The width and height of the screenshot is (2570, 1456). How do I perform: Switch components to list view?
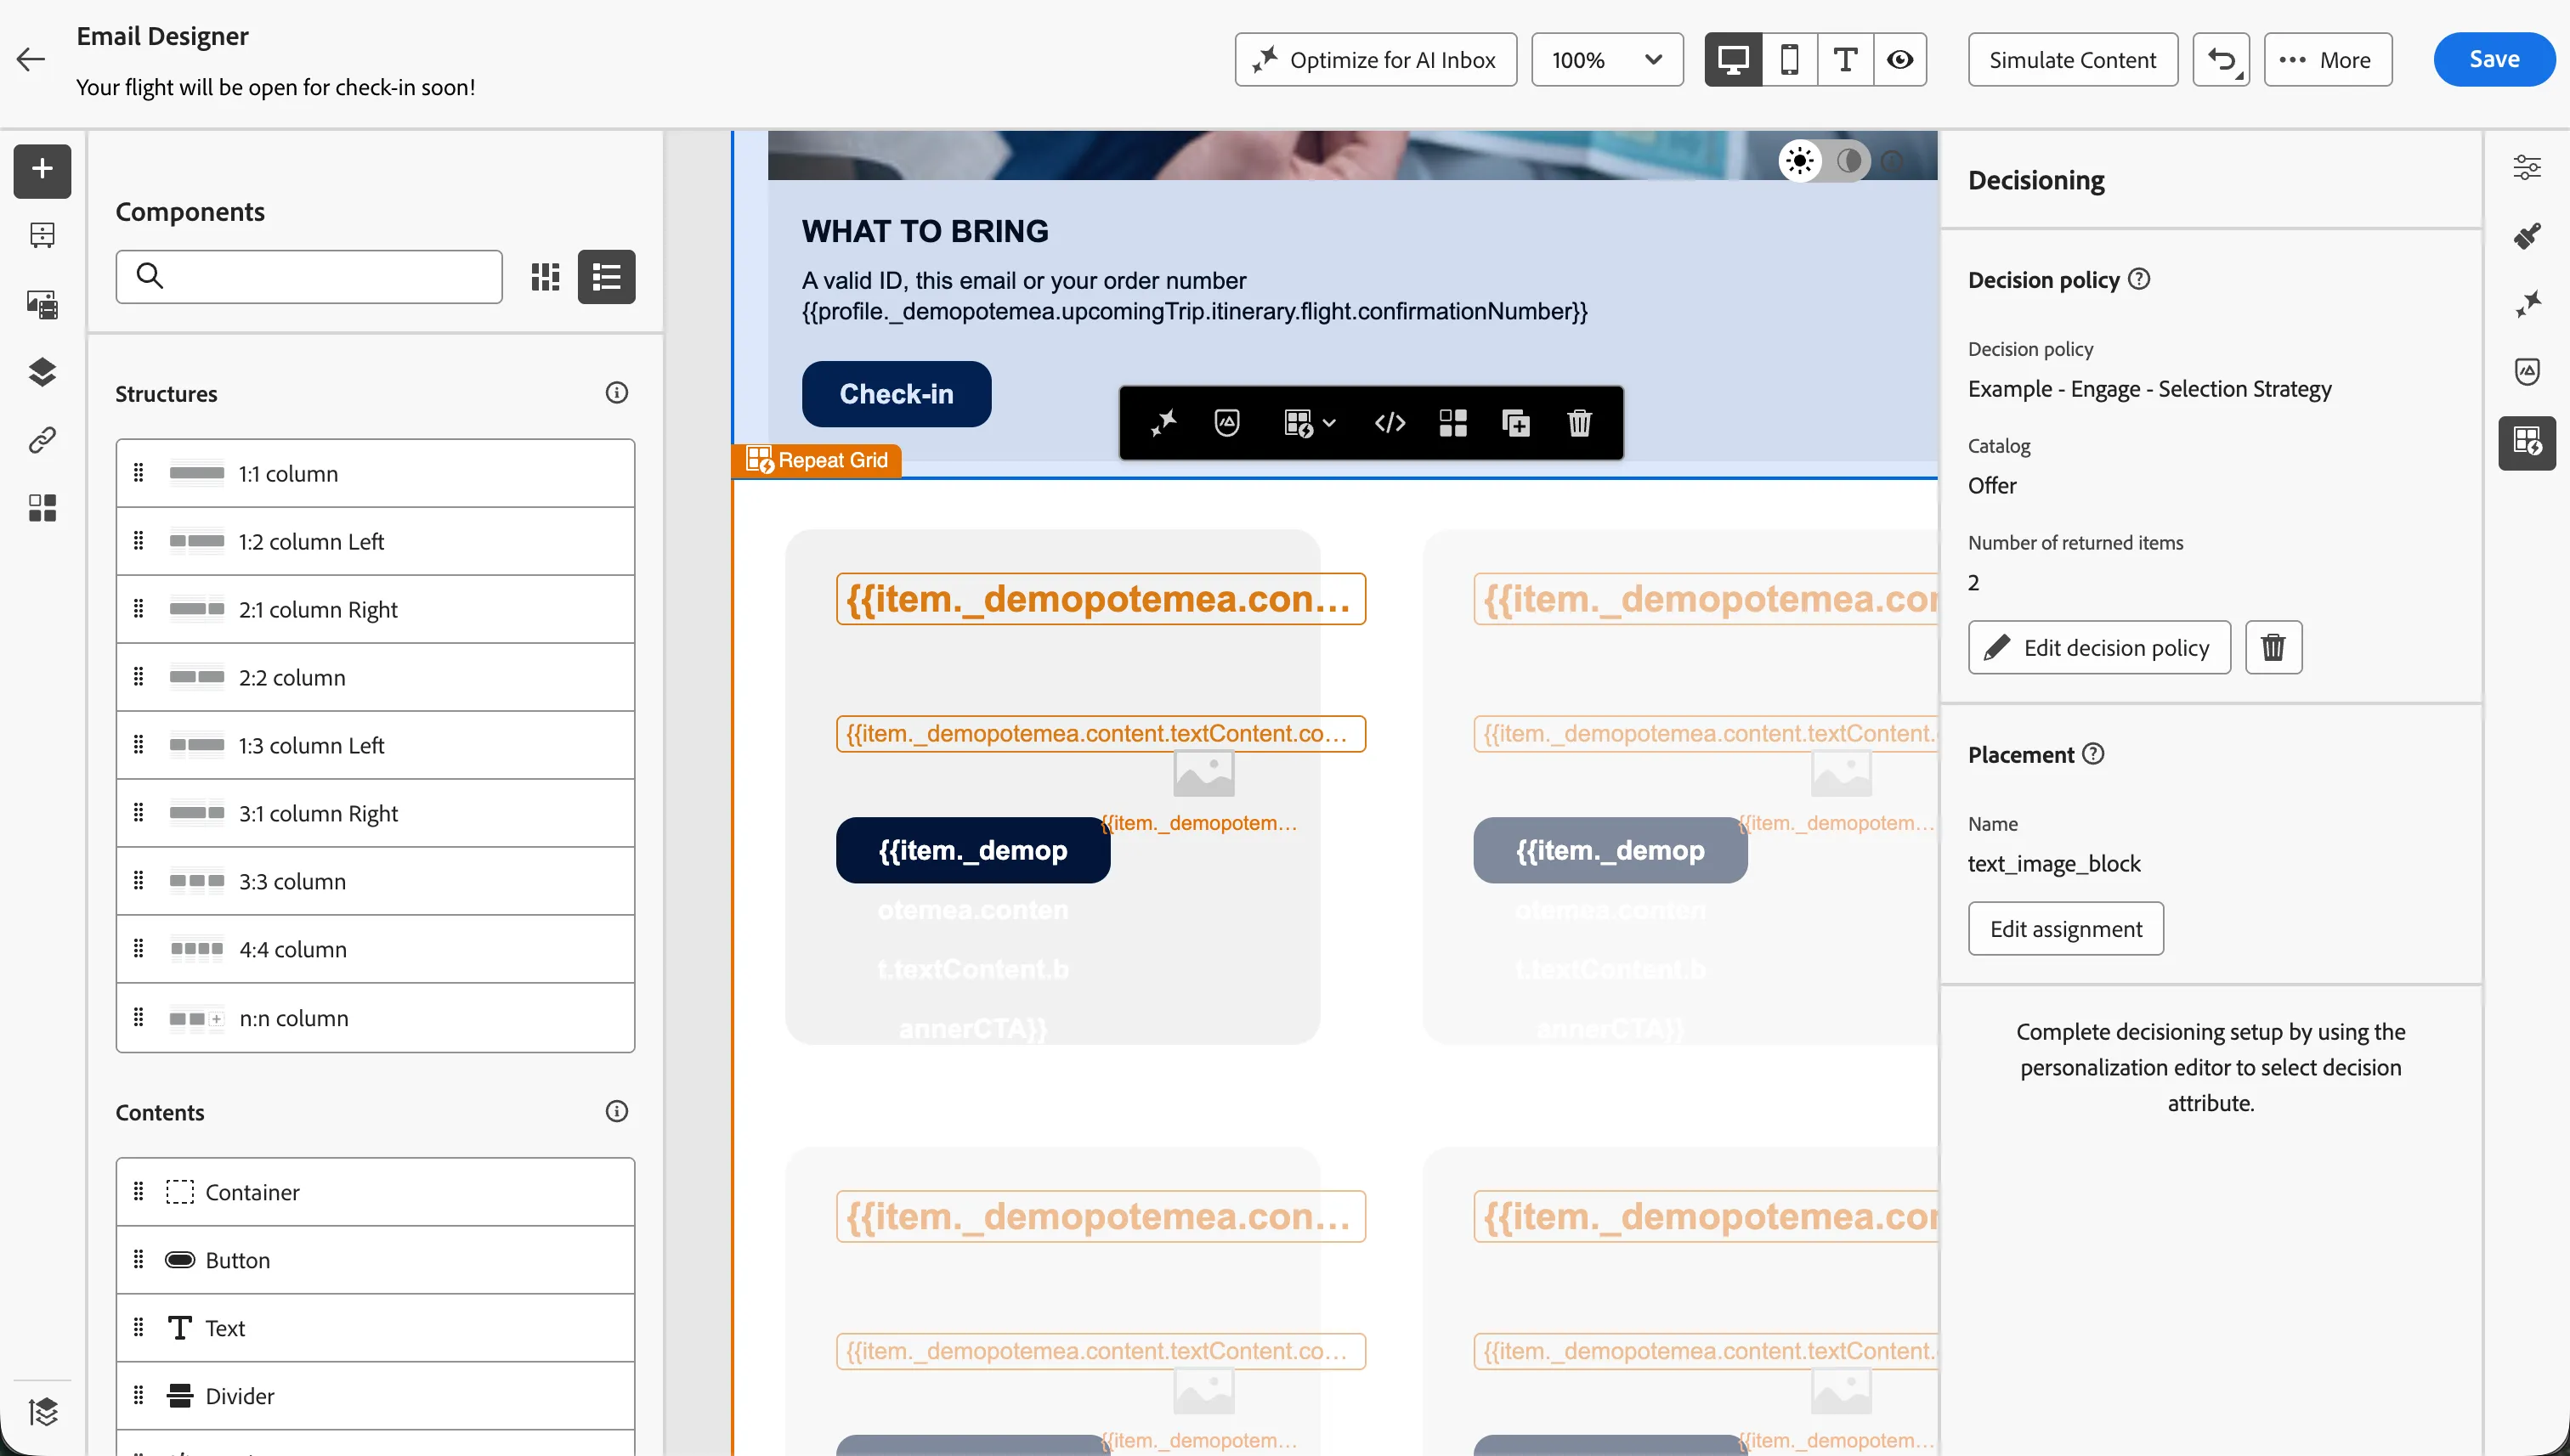click(606, 277)
